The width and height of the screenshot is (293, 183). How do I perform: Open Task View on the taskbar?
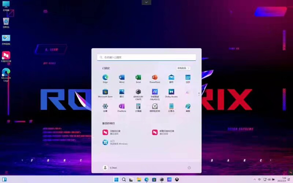(x=131, y=180)
